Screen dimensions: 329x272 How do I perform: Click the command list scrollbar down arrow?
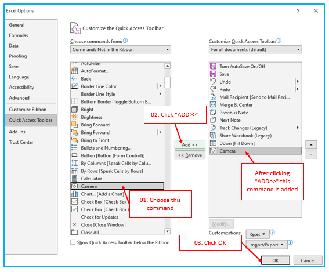(167, 231)
